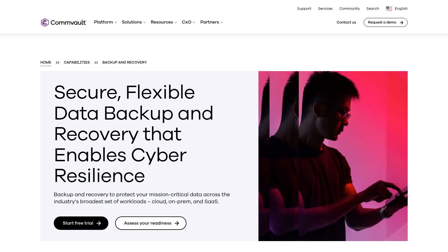Select the Contact us link
Image resolution: width=448 pixels, height=252 pixels.
pos(346,22)
